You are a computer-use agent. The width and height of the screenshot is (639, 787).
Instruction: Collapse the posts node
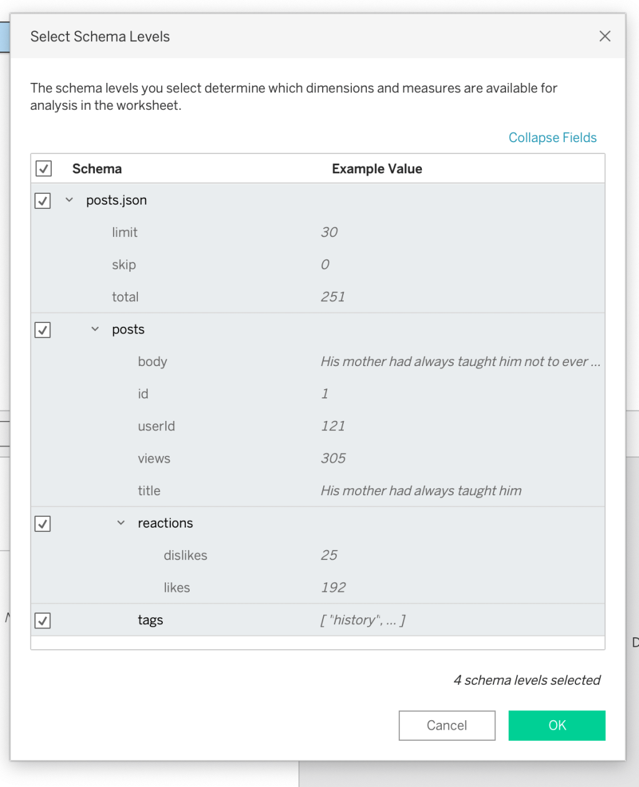[95, 329]
